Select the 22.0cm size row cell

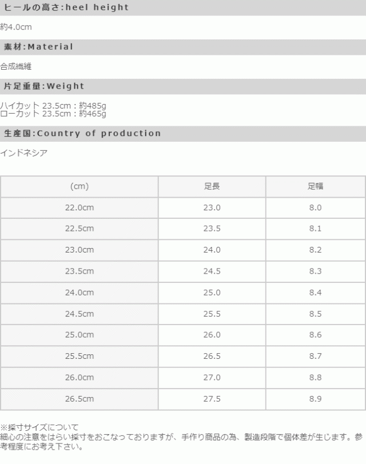tap(79, 208)
